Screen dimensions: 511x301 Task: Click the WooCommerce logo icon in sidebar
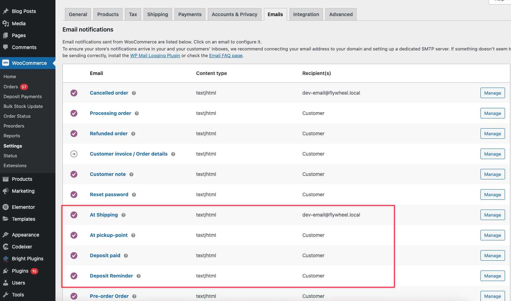point(6,63)
